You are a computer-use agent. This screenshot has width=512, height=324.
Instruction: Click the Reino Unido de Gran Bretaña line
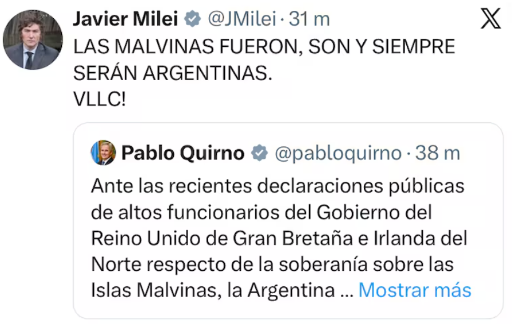pos(279,237)
